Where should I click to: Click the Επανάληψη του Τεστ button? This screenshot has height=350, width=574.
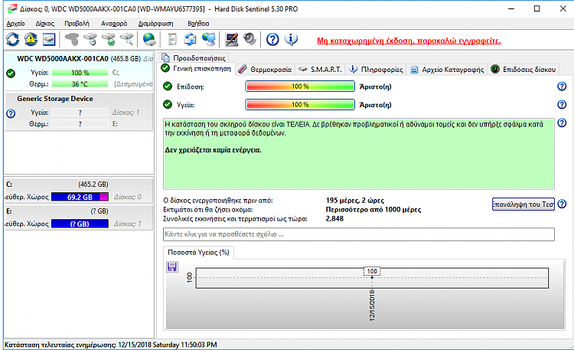point(523,204)
